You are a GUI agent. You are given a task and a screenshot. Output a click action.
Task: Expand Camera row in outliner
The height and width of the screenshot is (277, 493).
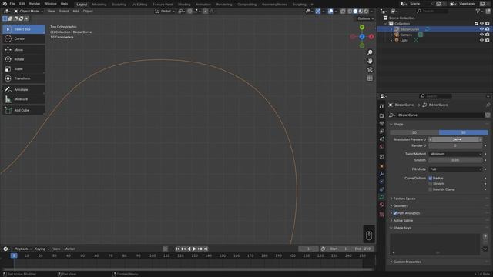click(391, 35)
